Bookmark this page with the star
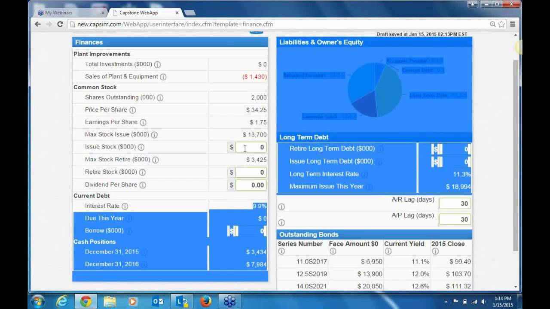The width and height of the screenshot is (550, 309). click(501, 24)
